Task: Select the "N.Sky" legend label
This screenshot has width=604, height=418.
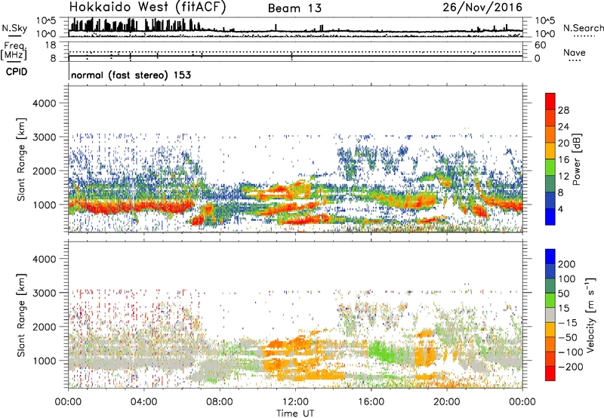Action: coord(14,28)
